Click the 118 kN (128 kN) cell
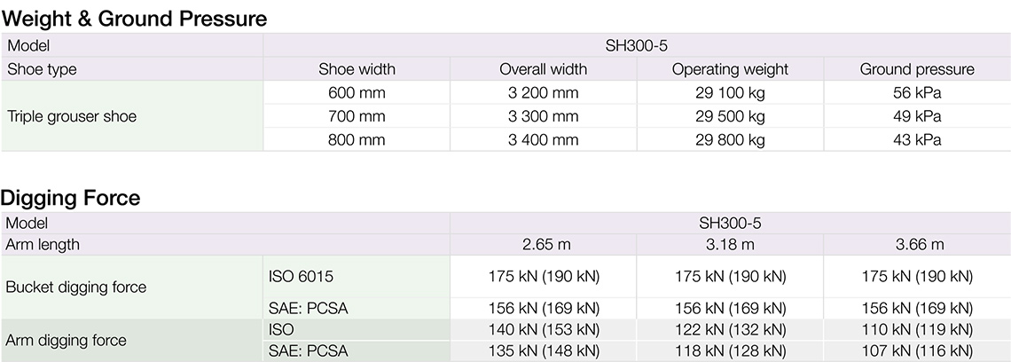The image size is (1011, 362). click(730, 350)
